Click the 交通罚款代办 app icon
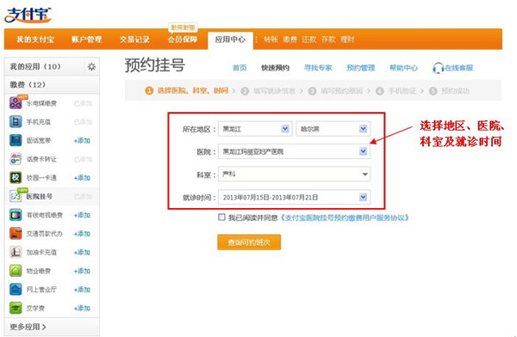The image size is (517, 337). point(16,234)
